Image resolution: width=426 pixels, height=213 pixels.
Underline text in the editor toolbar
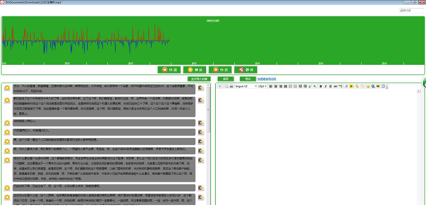tap(330, 86)
